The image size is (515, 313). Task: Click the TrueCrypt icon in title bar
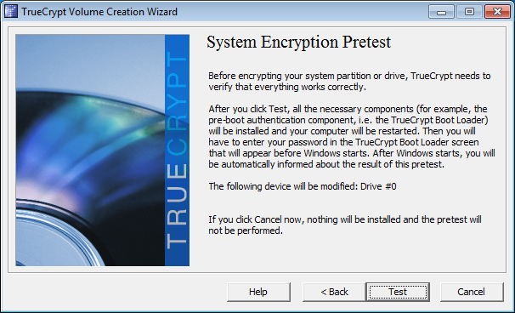coord(11,12)
